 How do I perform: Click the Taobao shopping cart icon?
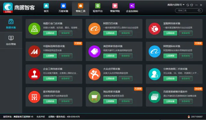(94, 97)
